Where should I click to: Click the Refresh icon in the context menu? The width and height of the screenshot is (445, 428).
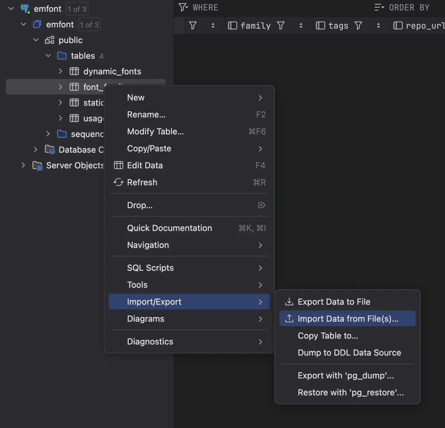[119, 182]
